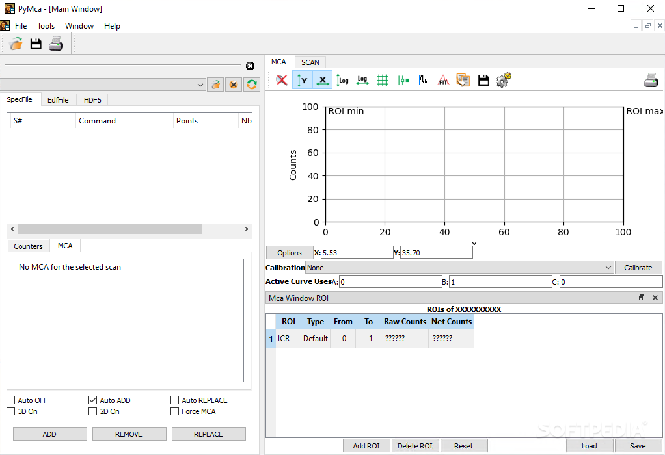Click the X coordinate field
This screenshot has width=665, height=455.
(x=357, y=253)
